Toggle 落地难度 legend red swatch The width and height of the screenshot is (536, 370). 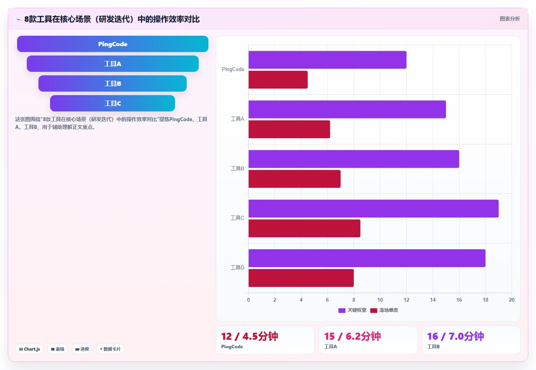[x=374, y=310]
